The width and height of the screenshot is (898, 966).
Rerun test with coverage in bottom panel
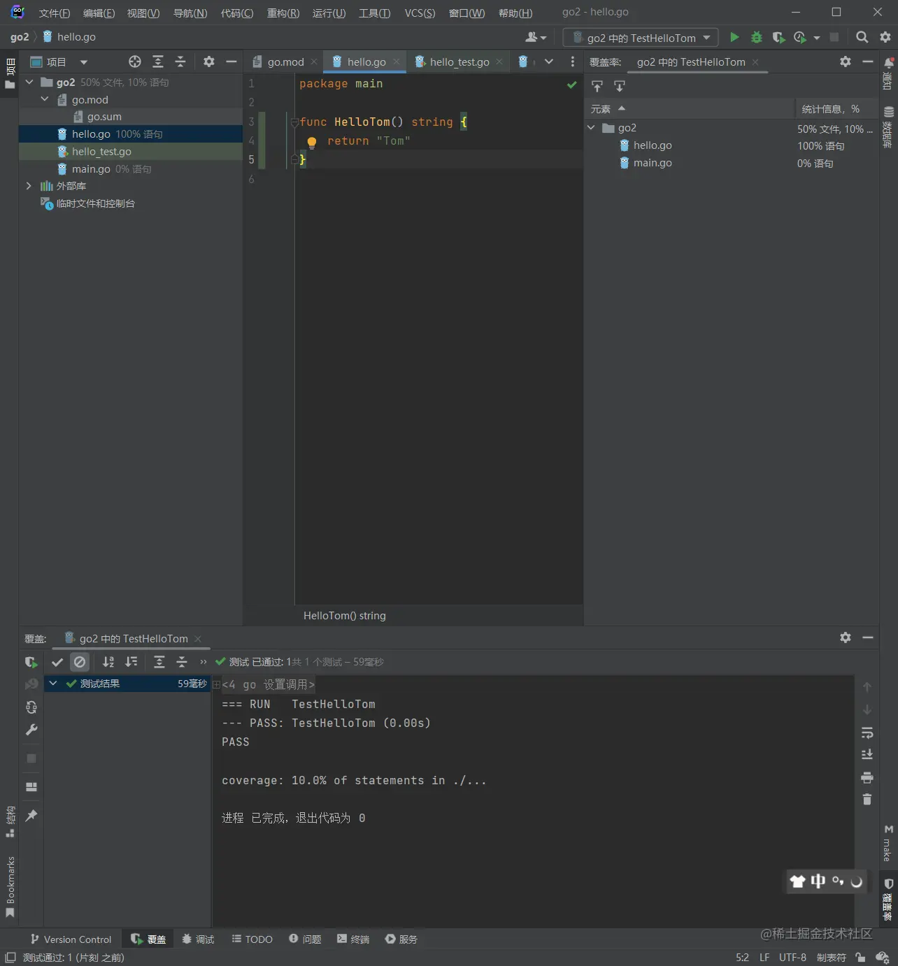coord(31,662)
